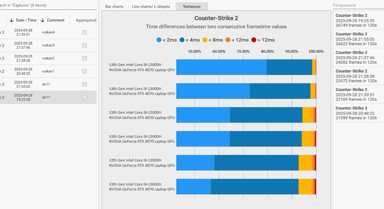Select capture dated 2025-09-28 21:55:03

click(x=23, y=84)
